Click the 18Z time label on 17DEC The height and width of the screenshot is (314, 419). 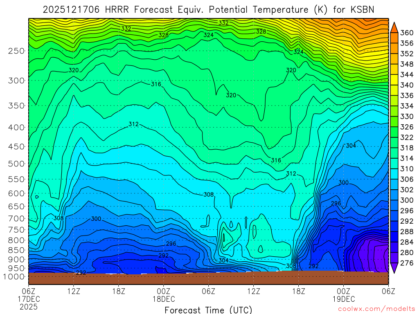click(118, 291)
